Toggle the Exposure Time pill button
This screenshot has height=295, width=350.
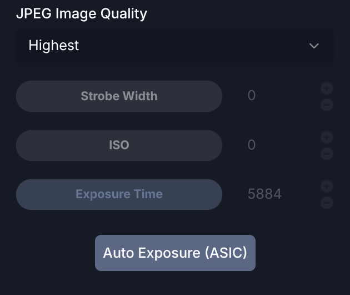(119, 194)
